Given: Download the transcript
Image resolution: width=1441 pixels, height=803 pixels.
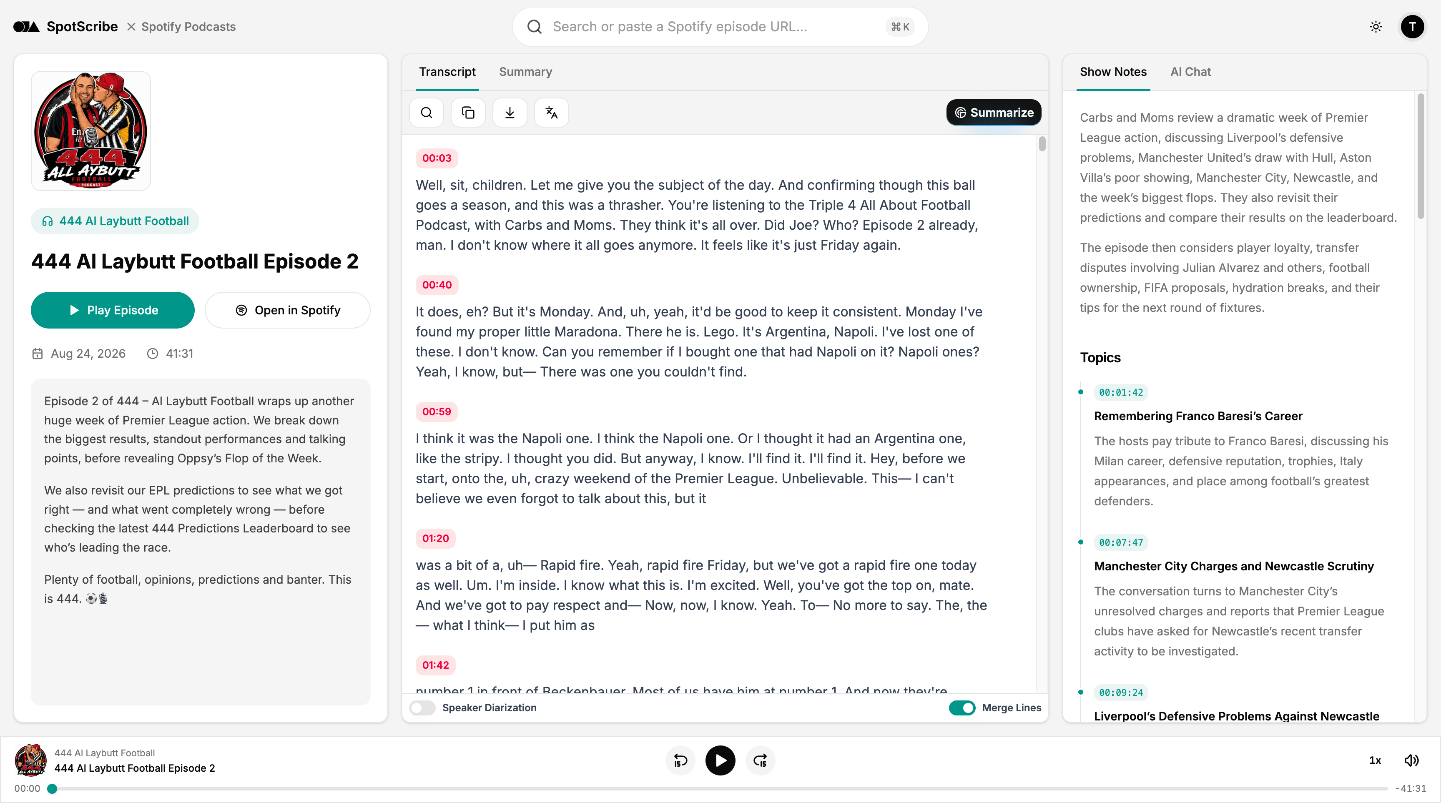Looking at the screenshot, I should pyautogui.click(x=510, y=113).
